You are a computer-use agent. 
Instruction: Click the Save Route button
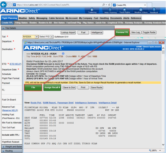pyautogui.click(x=97, y=87)
